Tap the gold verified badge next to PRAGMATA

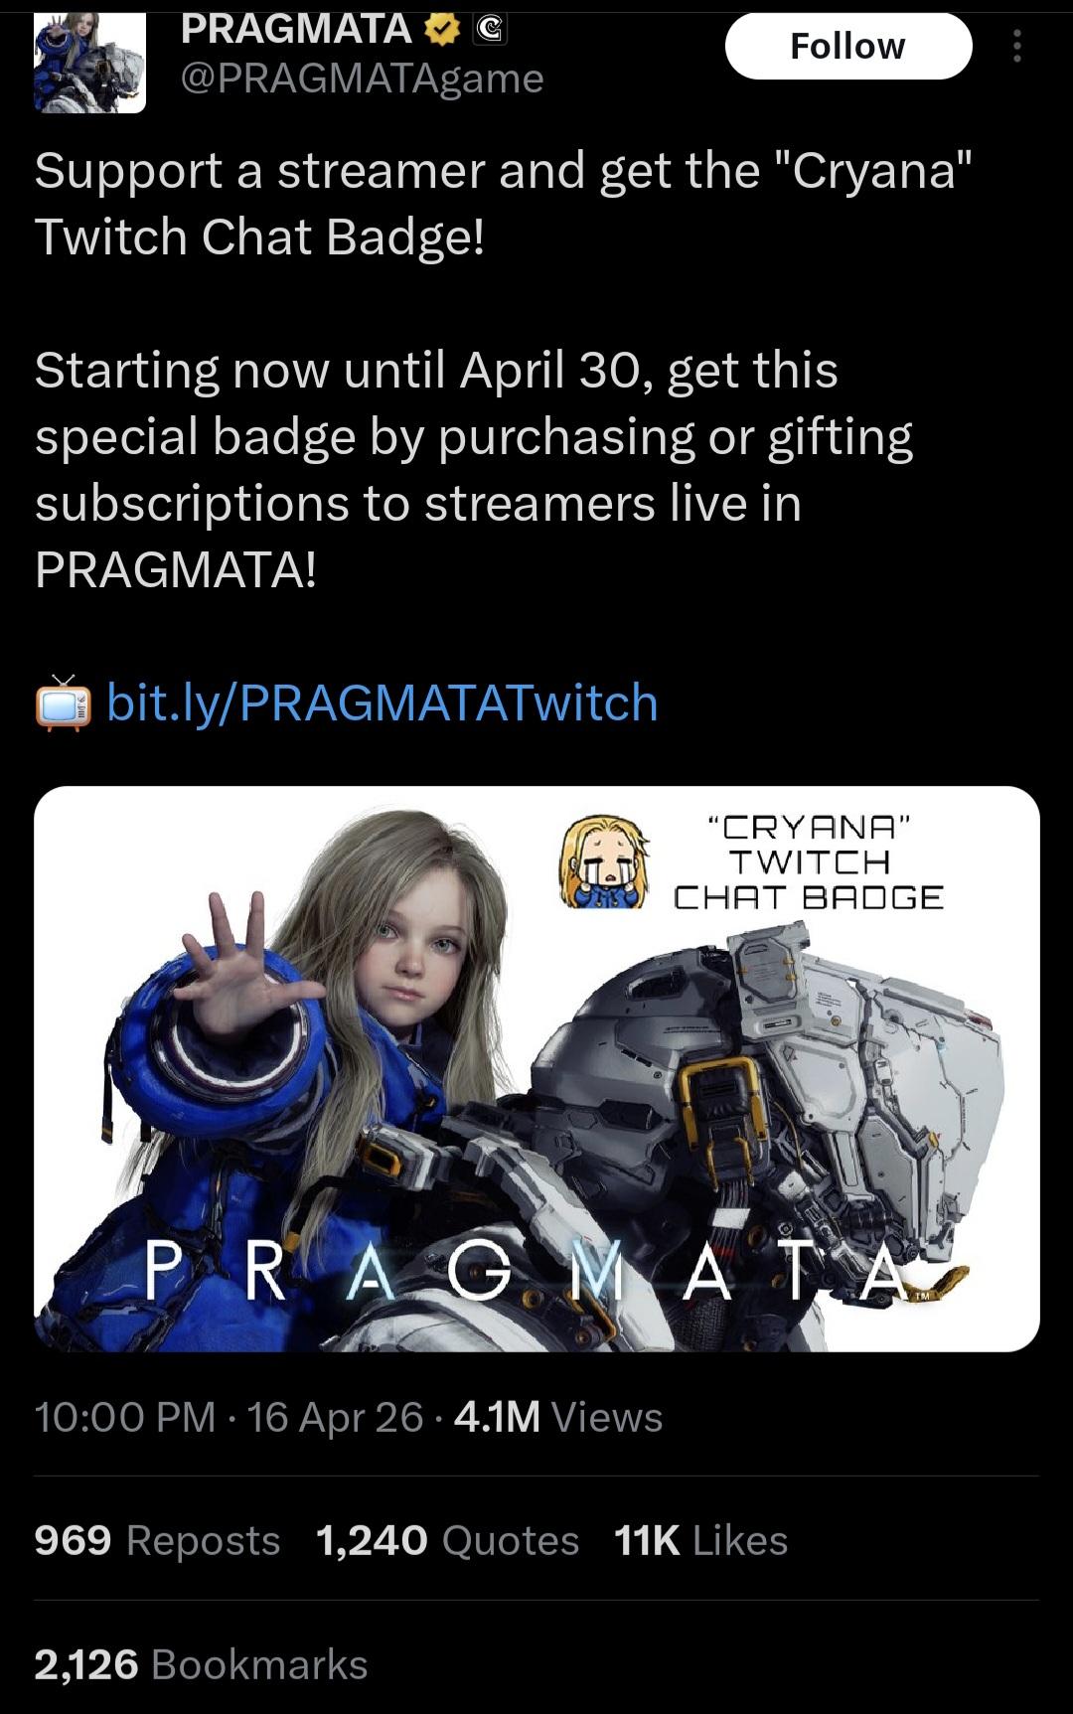pos(442,31)
